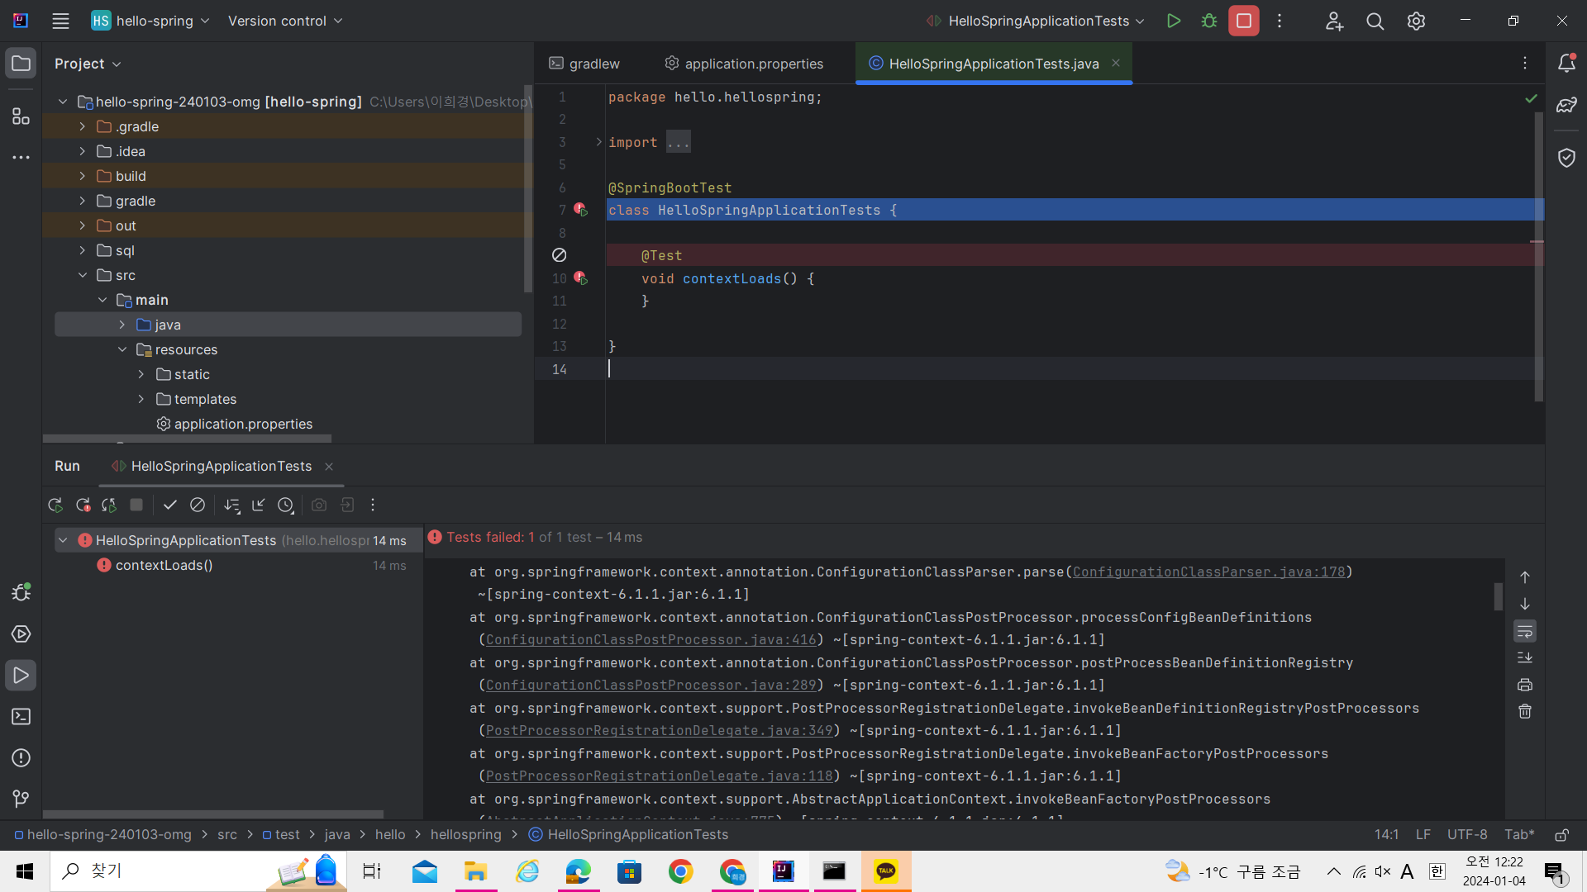Open the Debug tool window
The image size is (1587, 892).
pyautogui.click(x=21, y=592)
